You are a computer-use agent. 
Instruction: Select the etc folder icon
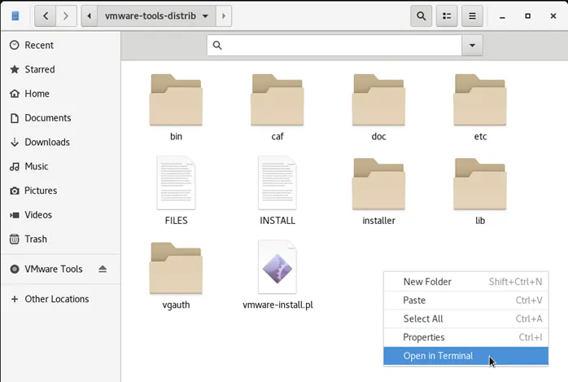point(480,100)
